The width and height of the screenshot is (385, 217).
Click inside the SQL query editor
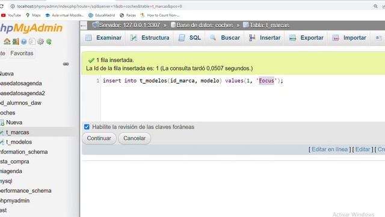pyautogui.click(x=243, y=98)
